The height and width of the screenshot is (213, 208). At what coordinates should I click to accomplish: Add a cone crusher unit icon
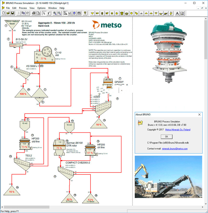coord(102,13)
